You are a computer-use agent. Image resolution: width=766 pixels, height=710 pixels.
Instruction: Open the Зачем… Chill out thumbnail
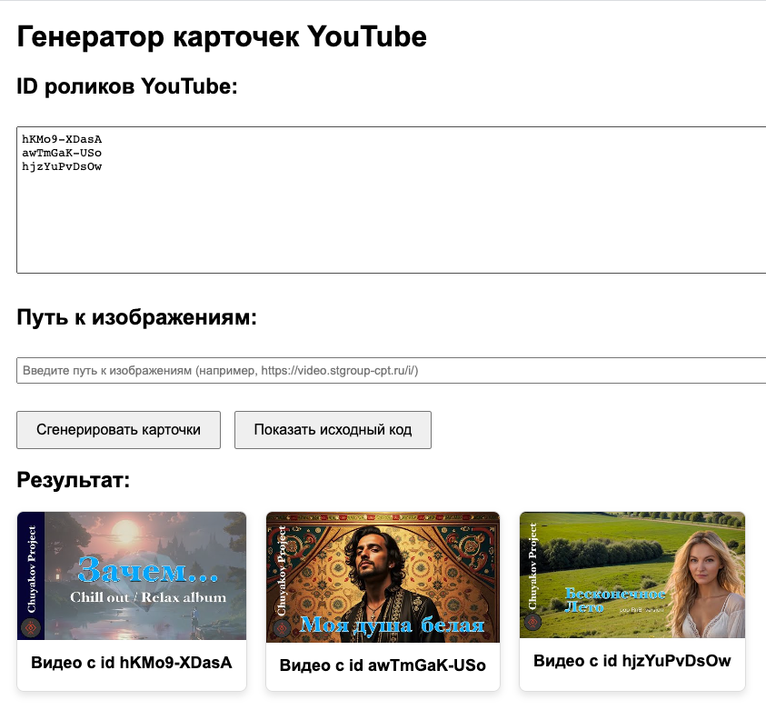[x=132, y=575]
